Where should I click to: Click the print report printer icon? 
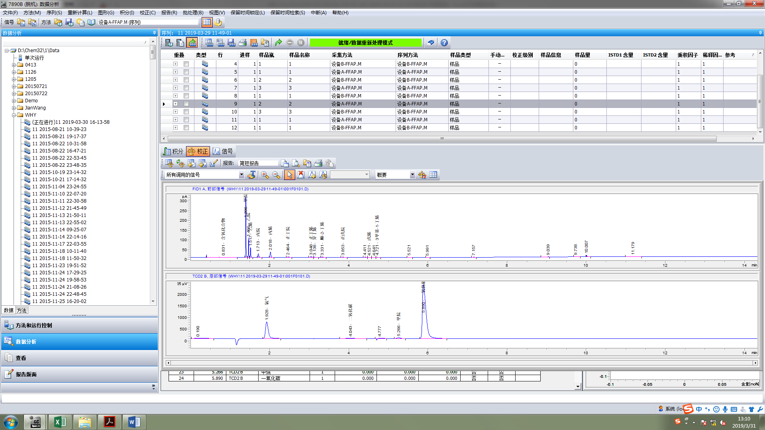point(318,163)
